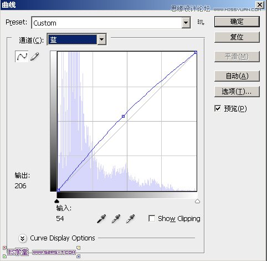The height and width of the screenshot is (261, 267).
Task: Pick the white point eyedropper
Action: [130, 219]
